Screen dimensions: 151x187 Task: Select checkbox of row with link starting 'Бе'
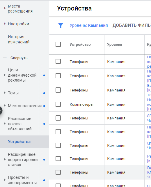58,90
